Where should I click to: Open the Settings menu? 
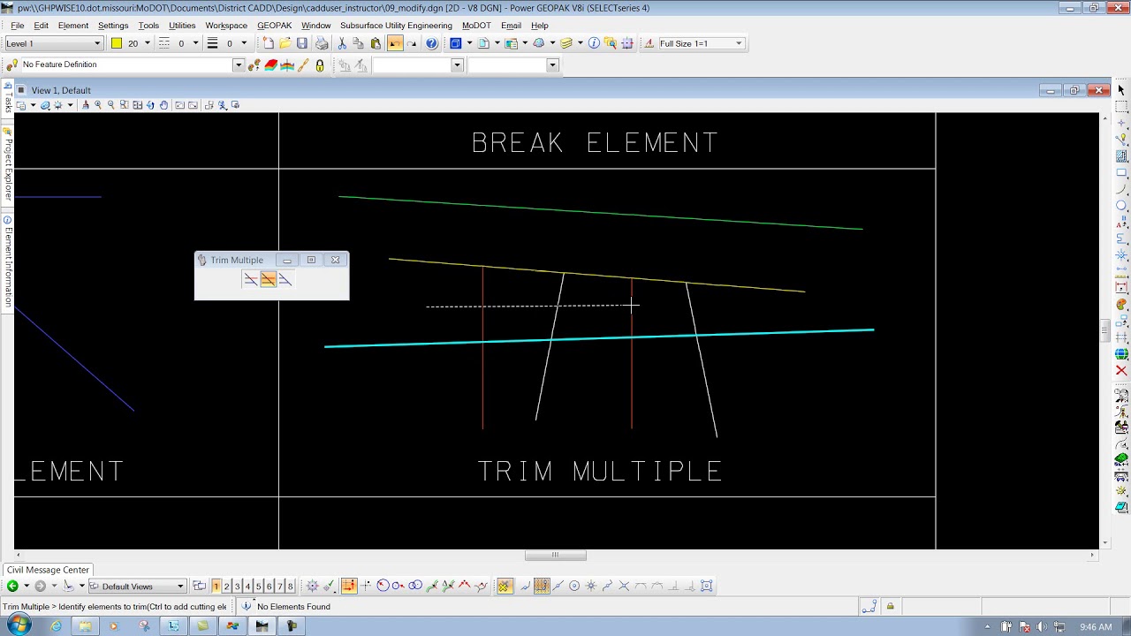113,26
